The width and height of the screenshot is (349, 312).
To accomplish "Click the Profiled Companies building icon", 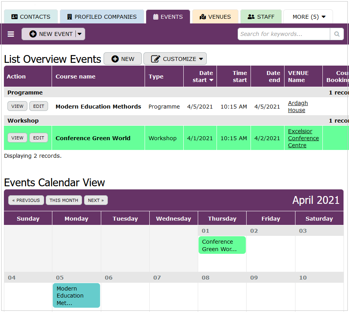I will (x=70, y=17).
